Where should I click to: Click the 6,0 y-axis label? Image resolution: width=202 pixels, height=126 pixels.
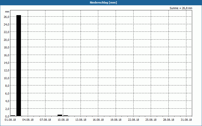[x=7, y=93]
